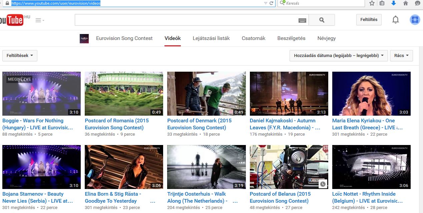Screen dimensions: 423x213
Task: Open the Csatornák tab
Action: click(x=254, y=38)
